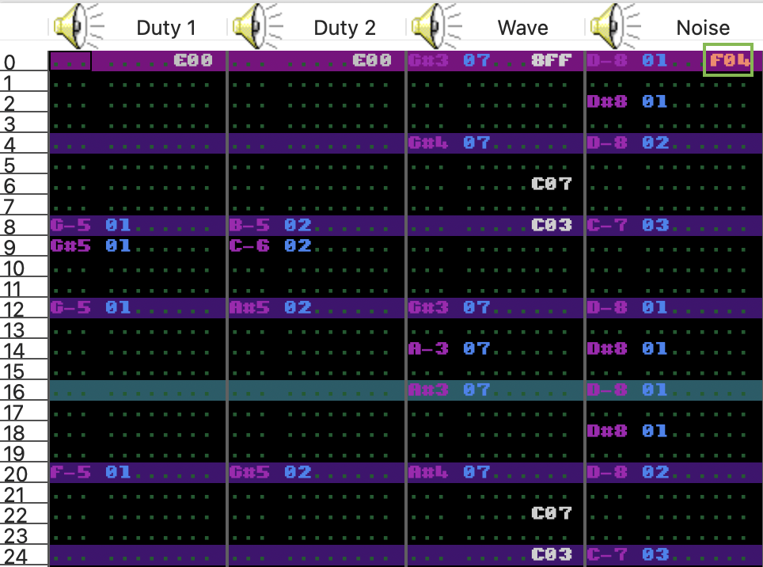Click row number 0 in the row gutter
This screenshot has height=567, width=763.
pos(9,63)
